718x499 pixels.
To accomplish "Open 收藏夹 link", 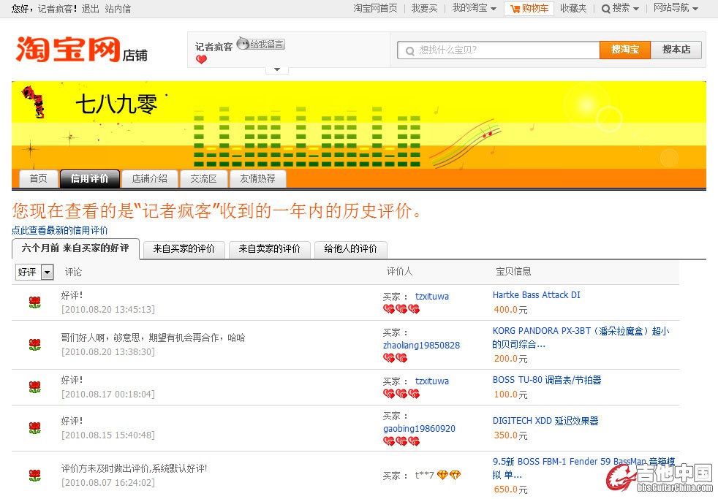I will [x=573, y=8].
